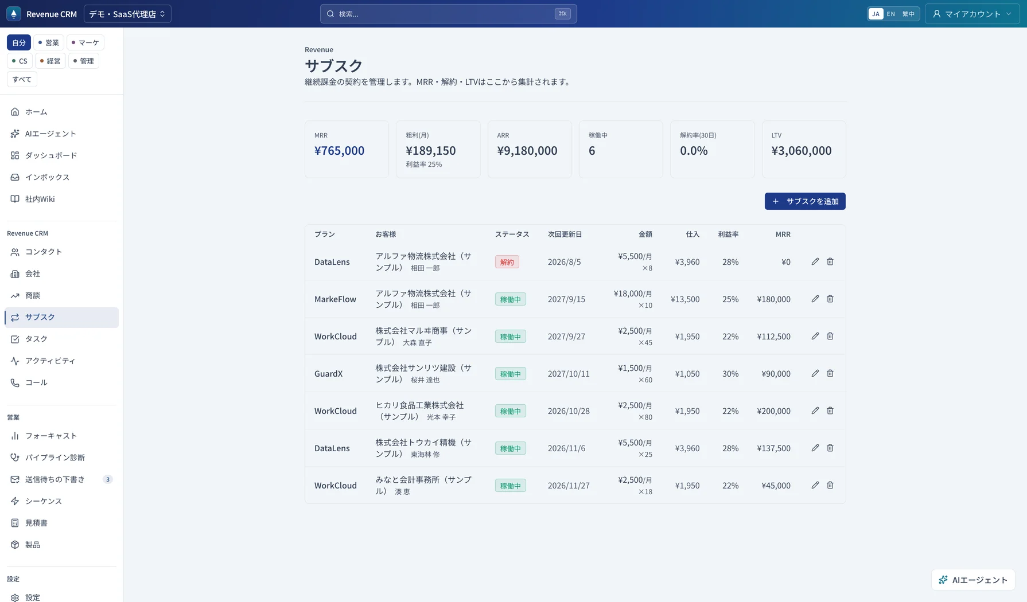Navigate to フォーキャスト
This screenshot has width=1027, height=602.
(x=61, y=436)
